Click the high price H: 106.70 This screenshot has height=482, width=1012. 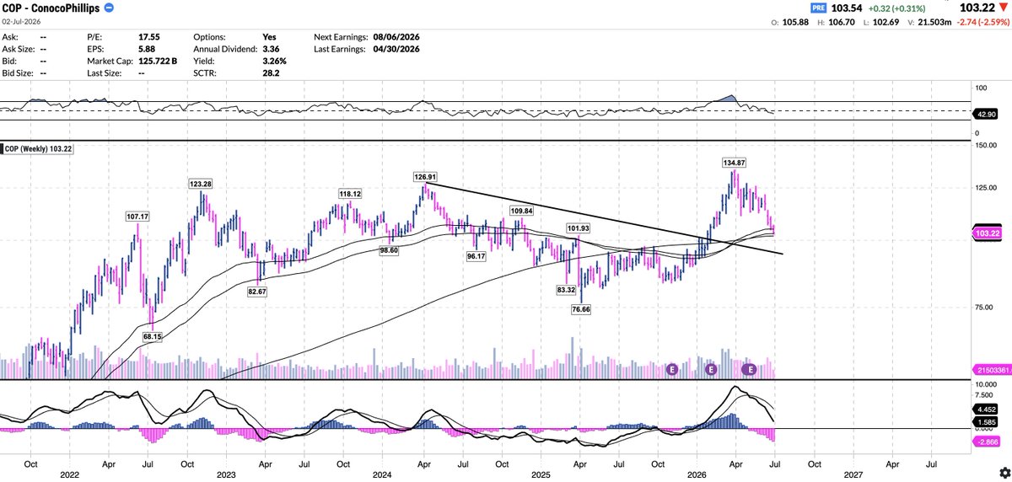point(838,20)
